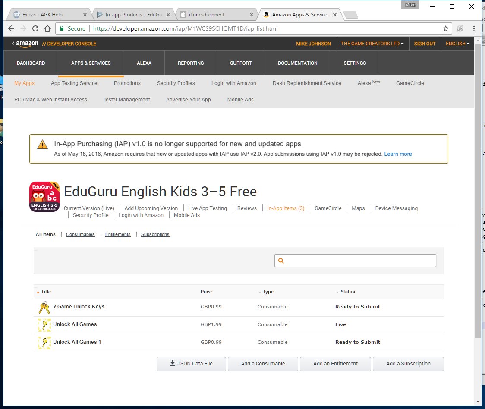Open the Learn more link
The height and width of the screenshot is (409, 485).
coord(398,154)
